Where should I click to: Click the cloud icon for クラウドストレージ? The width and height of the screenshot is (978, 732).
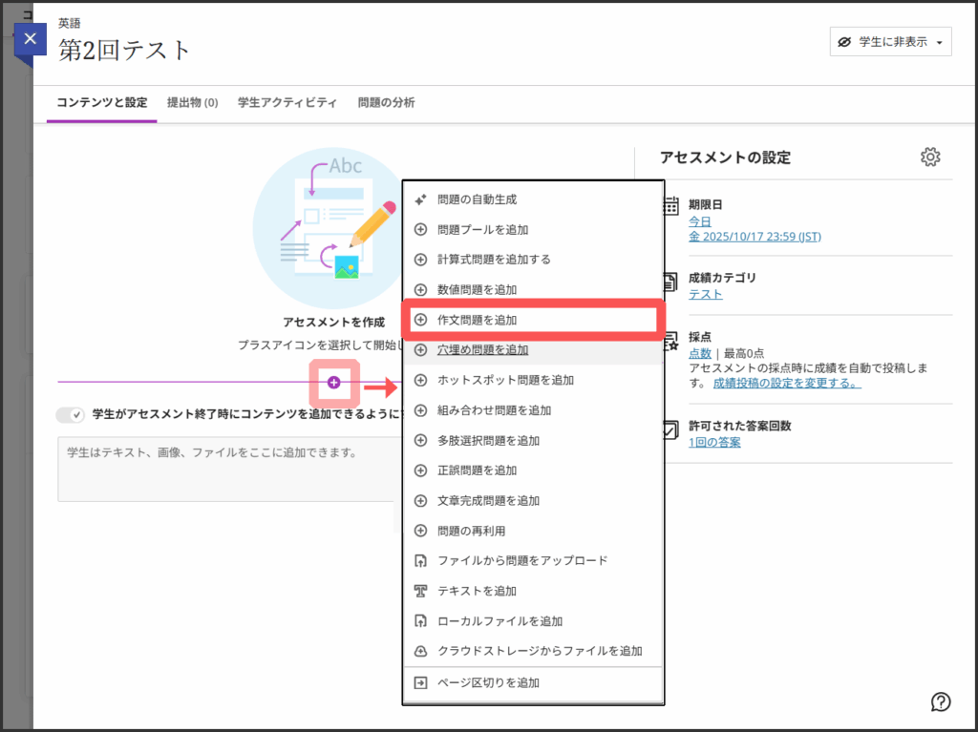tap(420, 651)
